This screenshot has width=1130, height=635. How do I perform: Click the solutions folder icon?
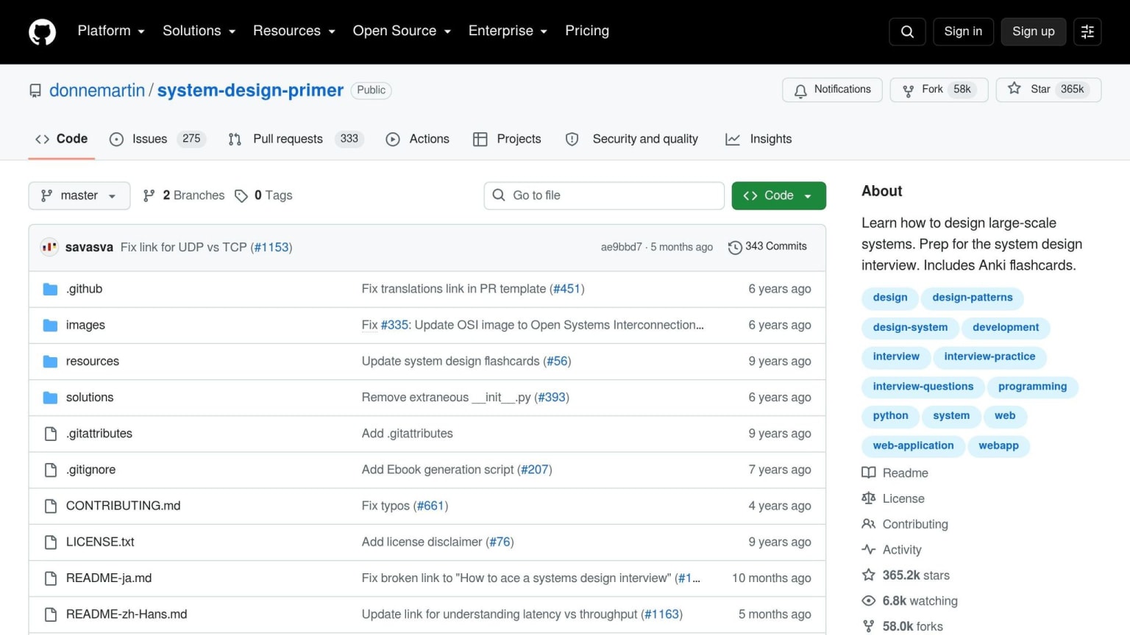[50, 398]
